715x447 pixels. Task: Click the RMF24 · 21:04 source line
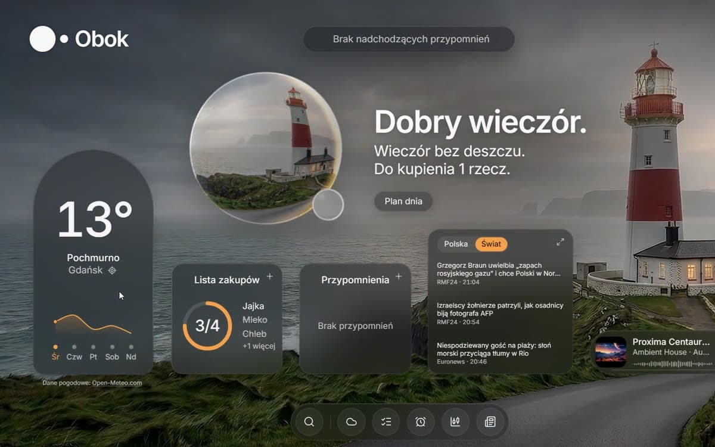pos(458,283)
